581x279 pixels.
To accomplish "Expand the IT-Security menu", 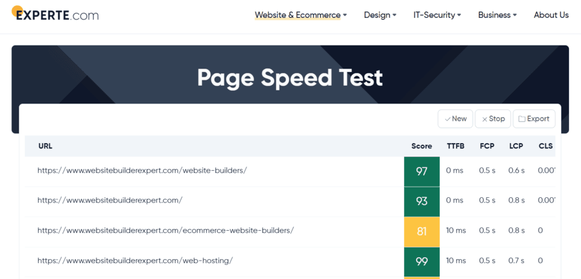I will coord(437,15).
